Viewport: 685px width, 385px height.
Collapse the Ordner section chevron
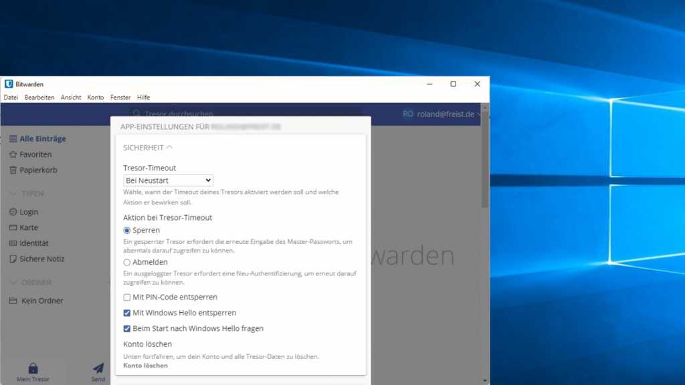pyautogui.click(x=13, y=283)
